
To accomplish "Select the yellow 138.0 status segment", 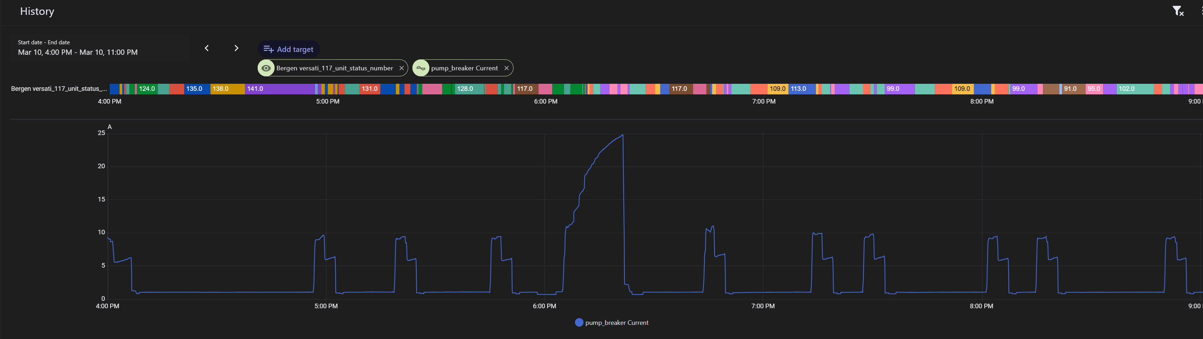I will (x=228, y=89).
